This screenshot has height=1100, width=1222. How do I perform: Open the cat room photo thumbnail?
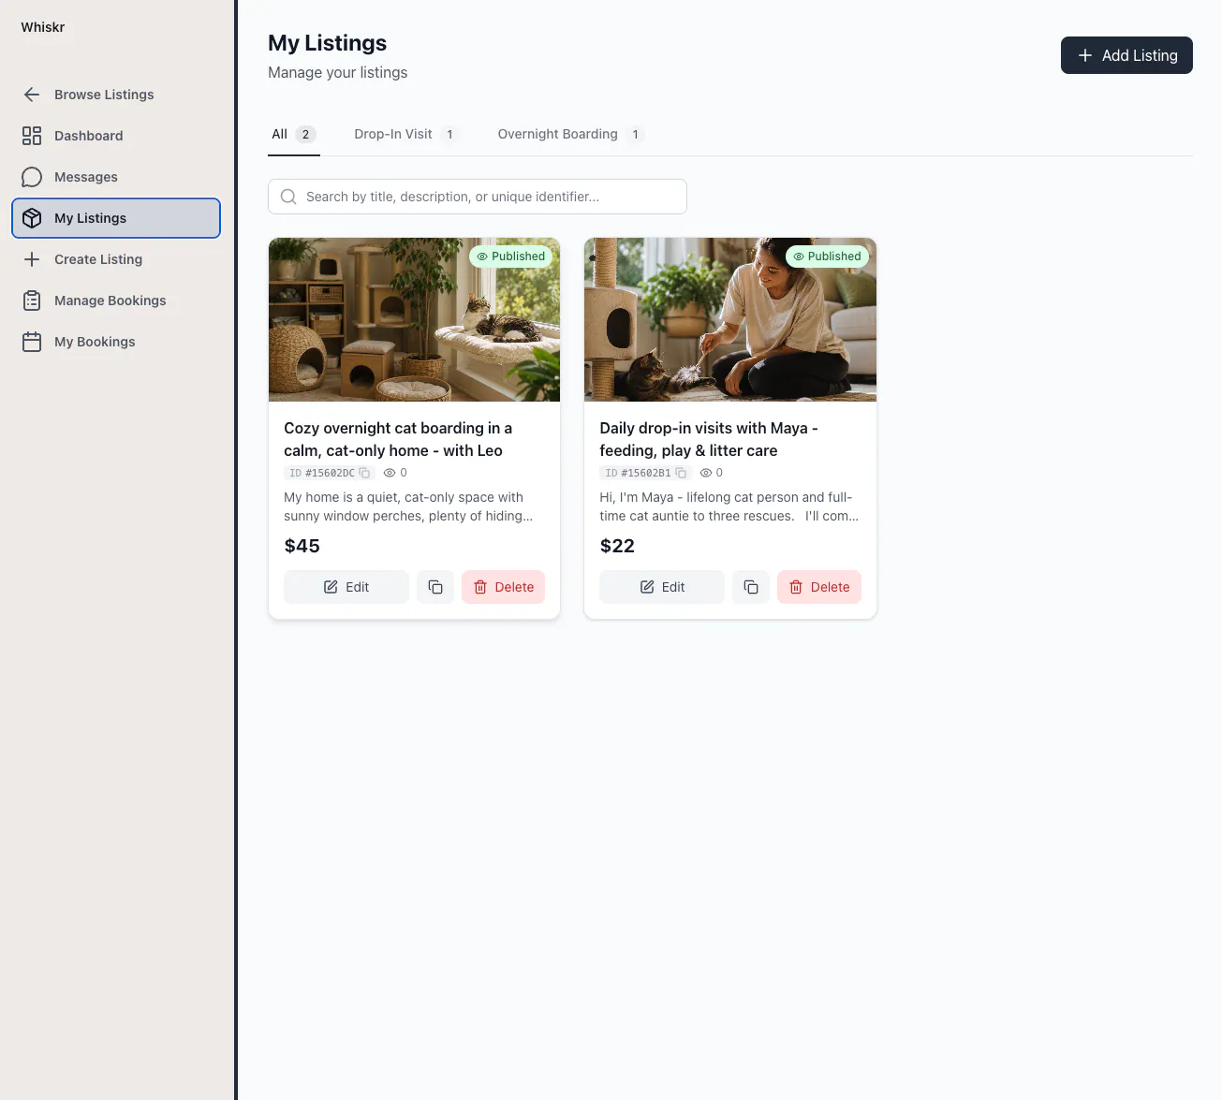pyautogui.click(x=414, y=319)
